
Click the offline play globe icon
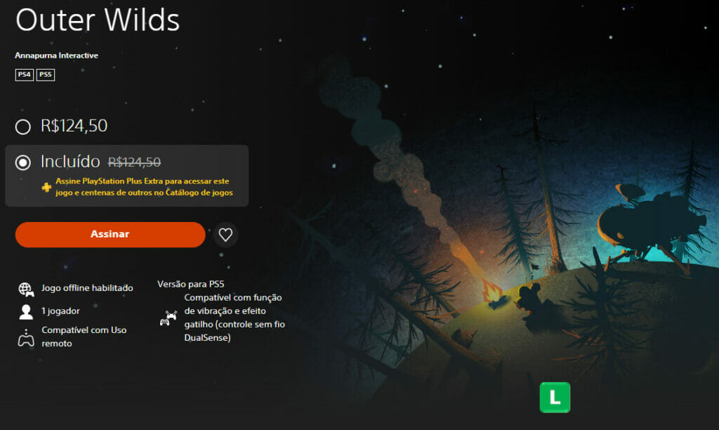tap(26, 289)
